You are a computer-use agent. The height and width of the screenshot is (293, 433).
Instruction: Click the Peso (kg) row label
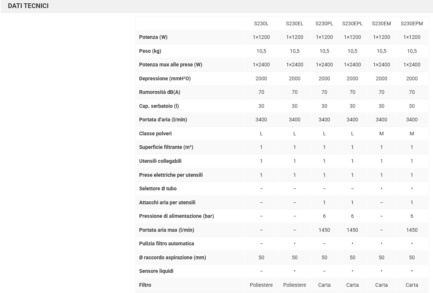pyautogui.click(x=150, y=51)
